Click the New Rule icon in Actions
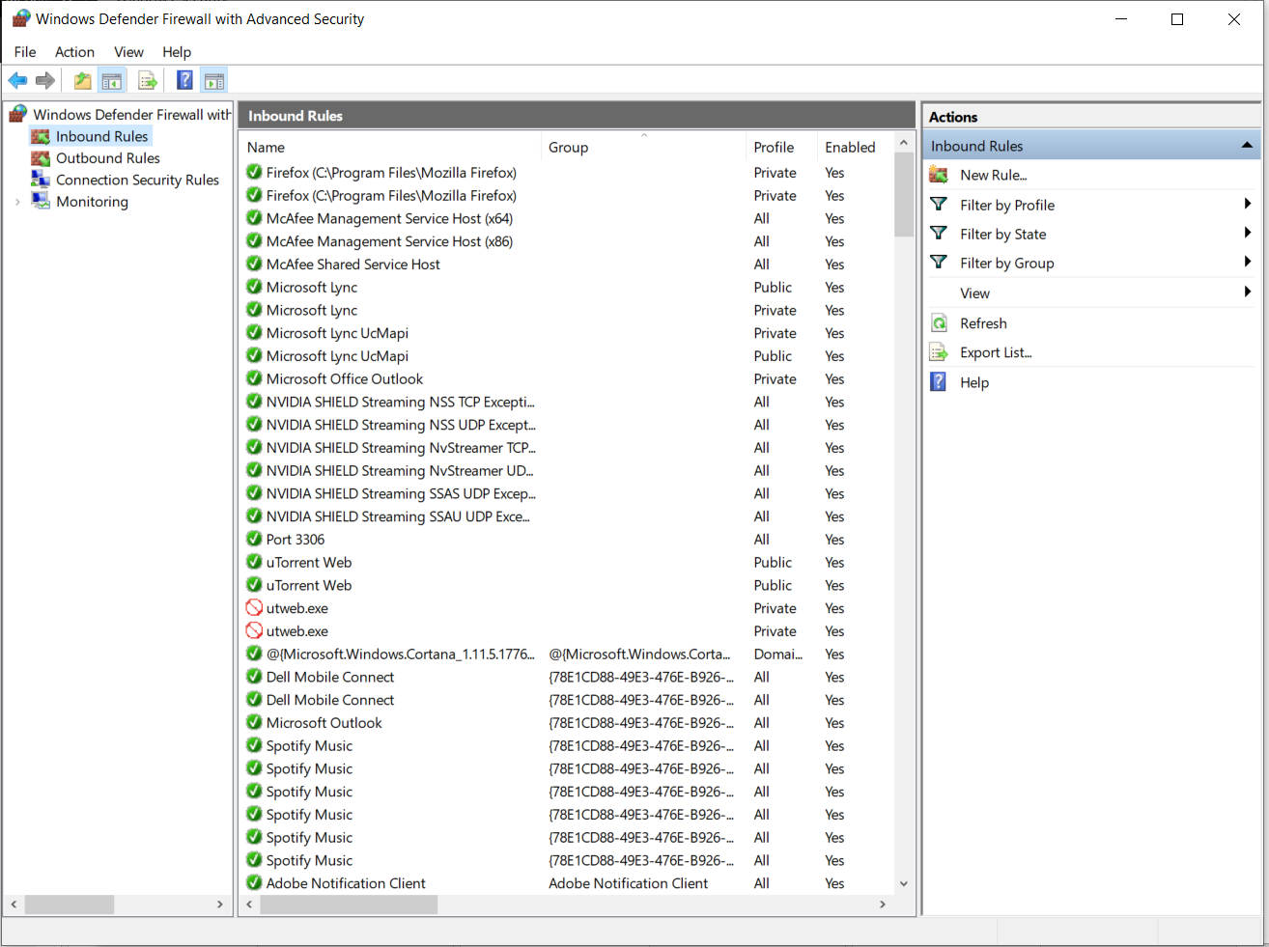 click(x=939, y=175)
